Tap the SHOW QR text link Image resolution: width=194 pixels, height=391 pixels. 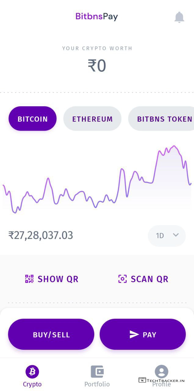58,279
